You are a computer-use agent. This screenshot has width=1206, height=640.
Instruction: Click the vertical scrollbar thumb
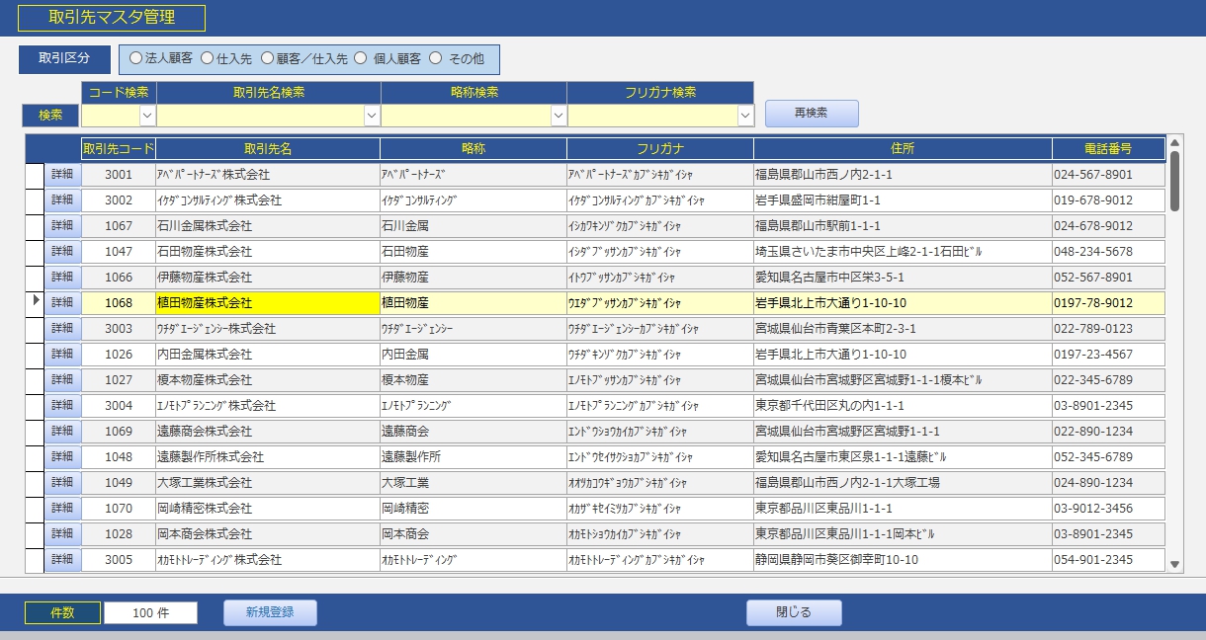1175,180
